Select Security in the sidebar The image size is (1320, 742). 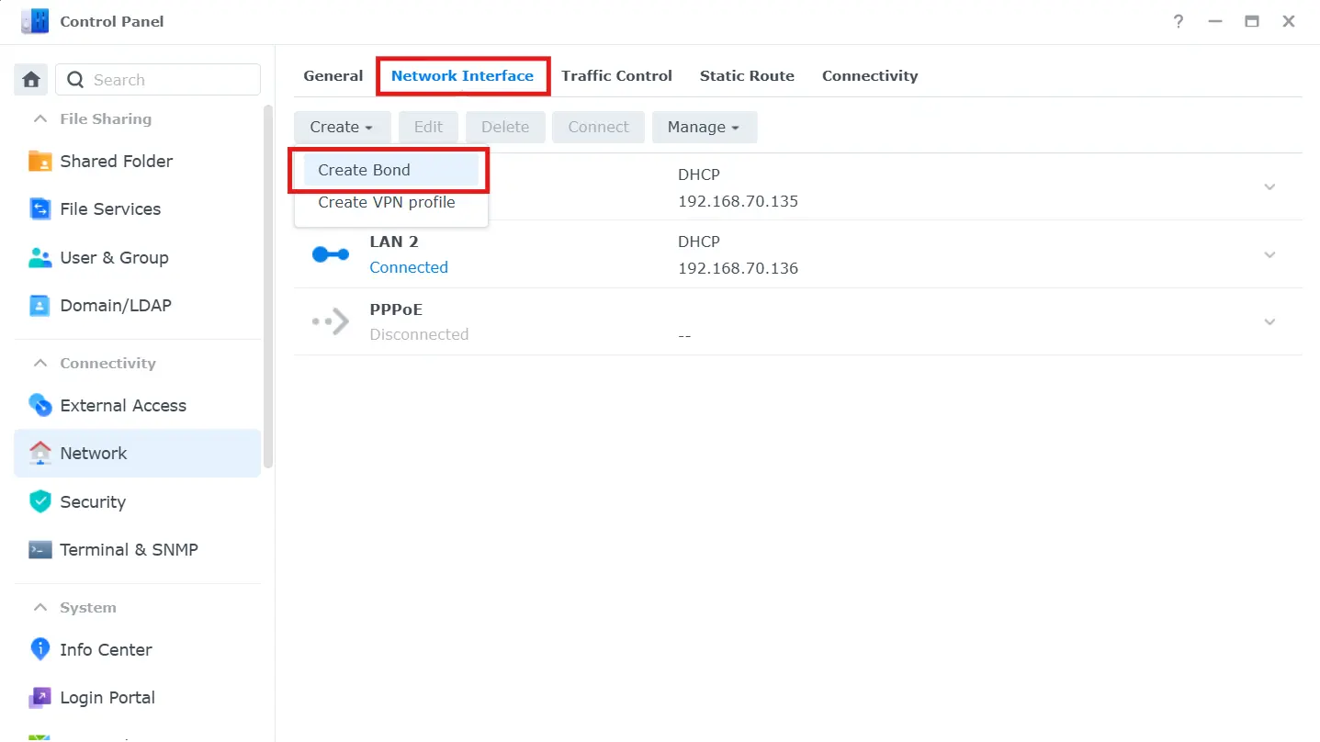(x=93, y=501)
